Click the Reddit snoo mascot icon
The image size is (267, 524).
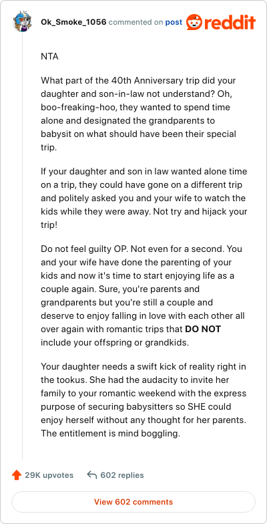tap(196, 23)
